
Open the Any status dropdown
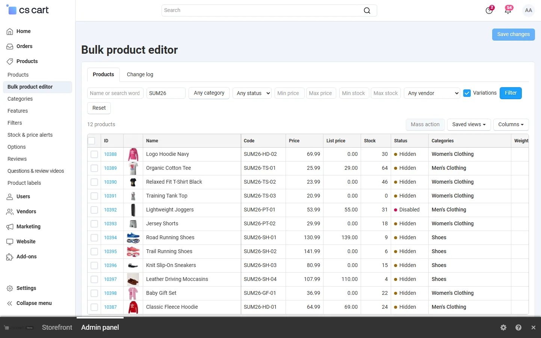[x=252, y=93]
